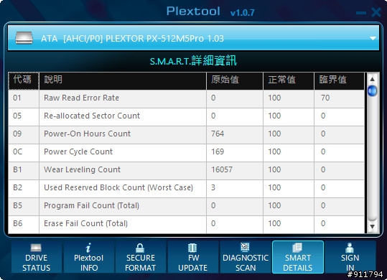Click threshold value 70
This screenshot has height=280, width=387.
tap(325, 98)
